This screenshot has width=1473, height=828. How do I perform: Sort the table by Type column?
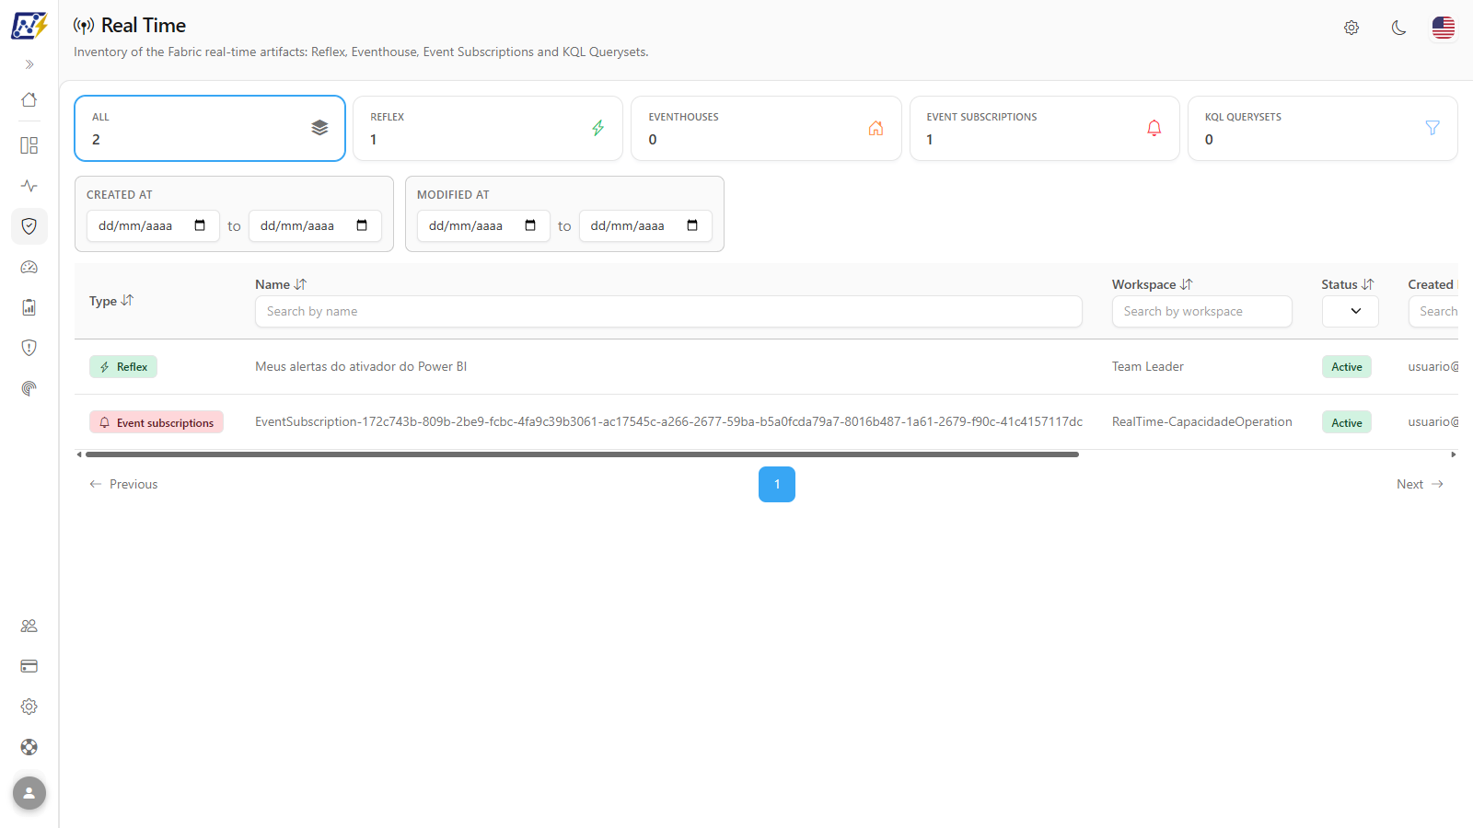click(111, 301)
